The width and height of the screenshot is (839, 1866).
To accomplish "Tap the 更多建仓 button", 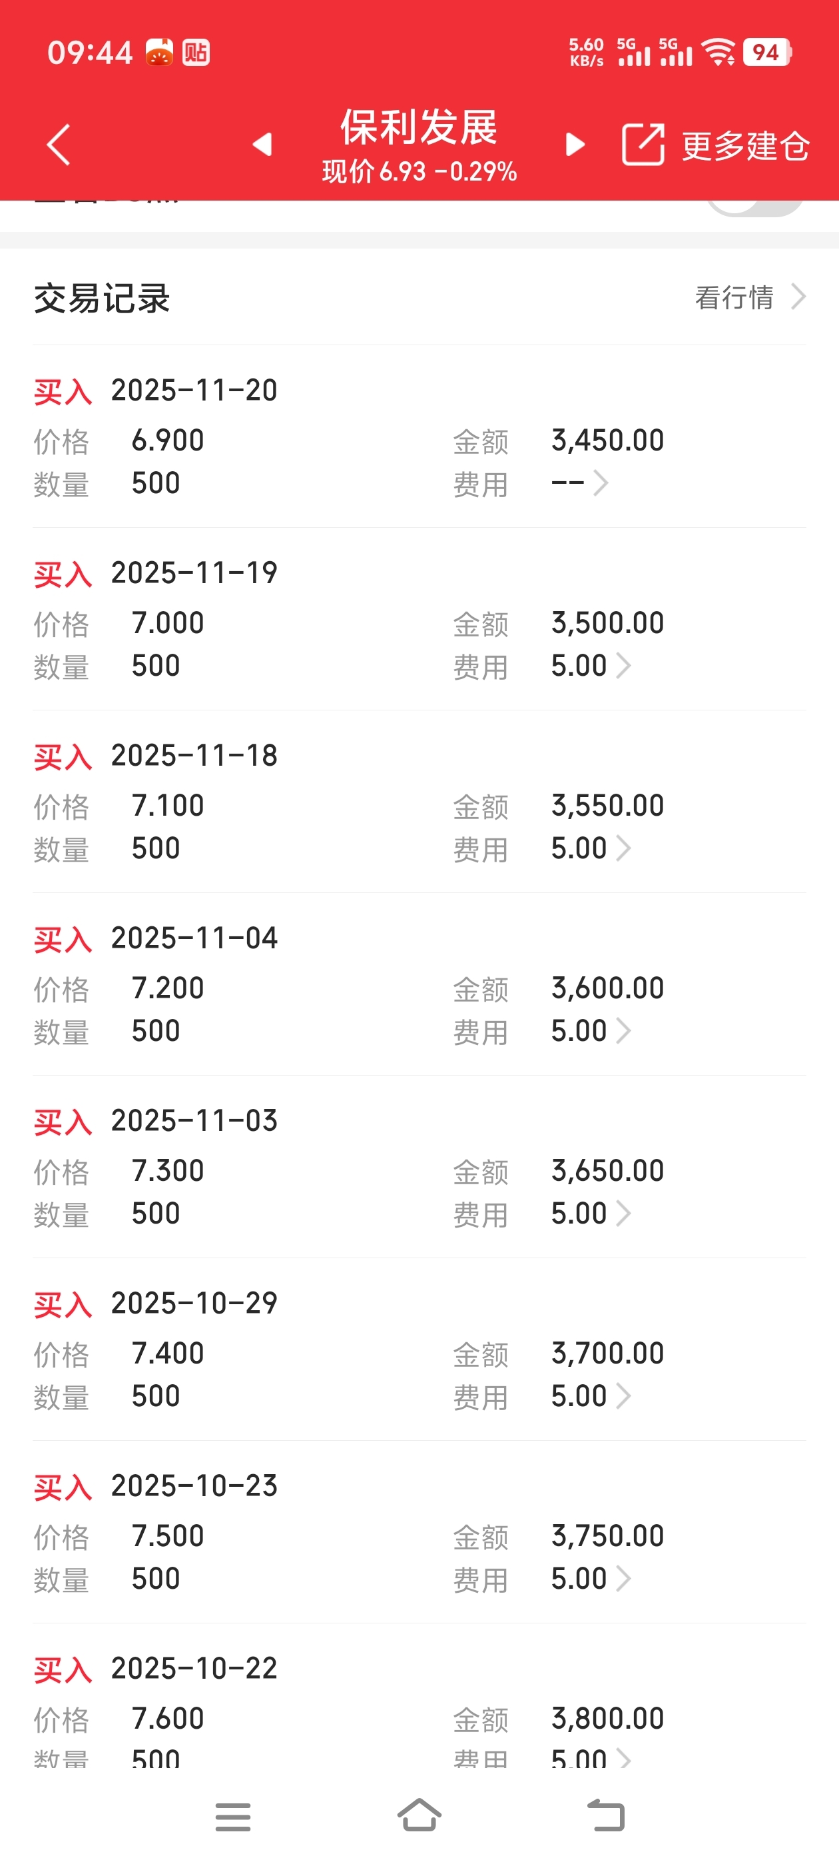I will click(x=746, y=147).
